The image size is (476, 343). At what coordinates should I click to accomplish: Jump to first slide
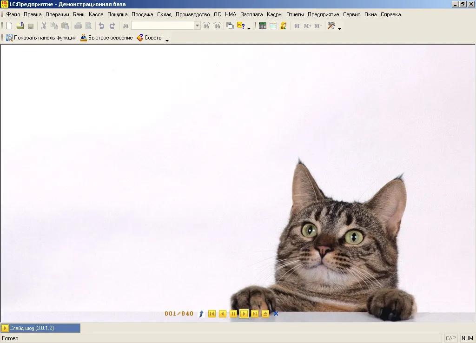(x=212, y=314)
